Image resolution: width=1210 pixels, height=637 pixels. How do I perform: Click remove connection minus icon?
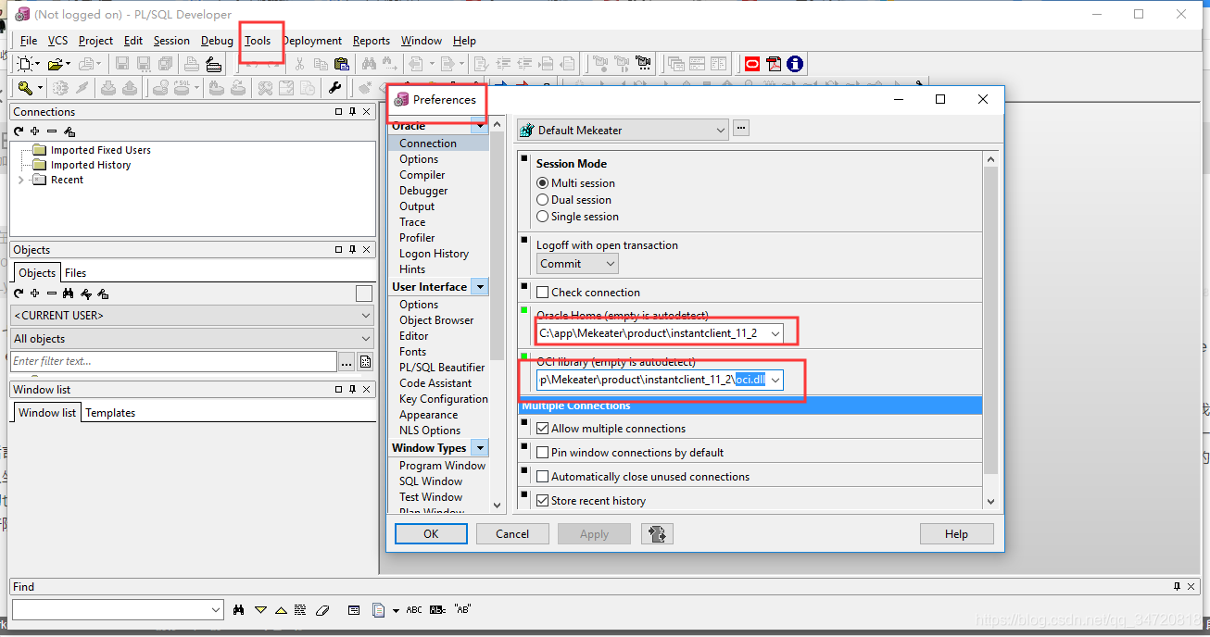click(x=52, y=131)
